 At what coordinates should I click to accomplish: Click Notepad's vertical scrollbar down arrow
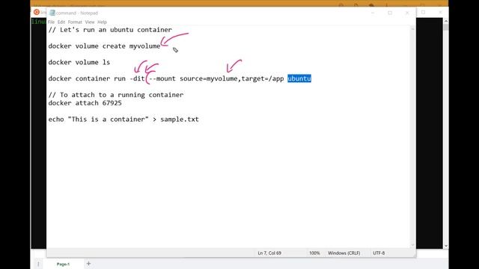(x=412, y=244)
